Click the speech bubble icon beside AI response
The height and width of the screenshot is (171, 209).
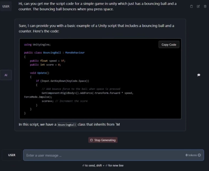click(x=199, y=75)
